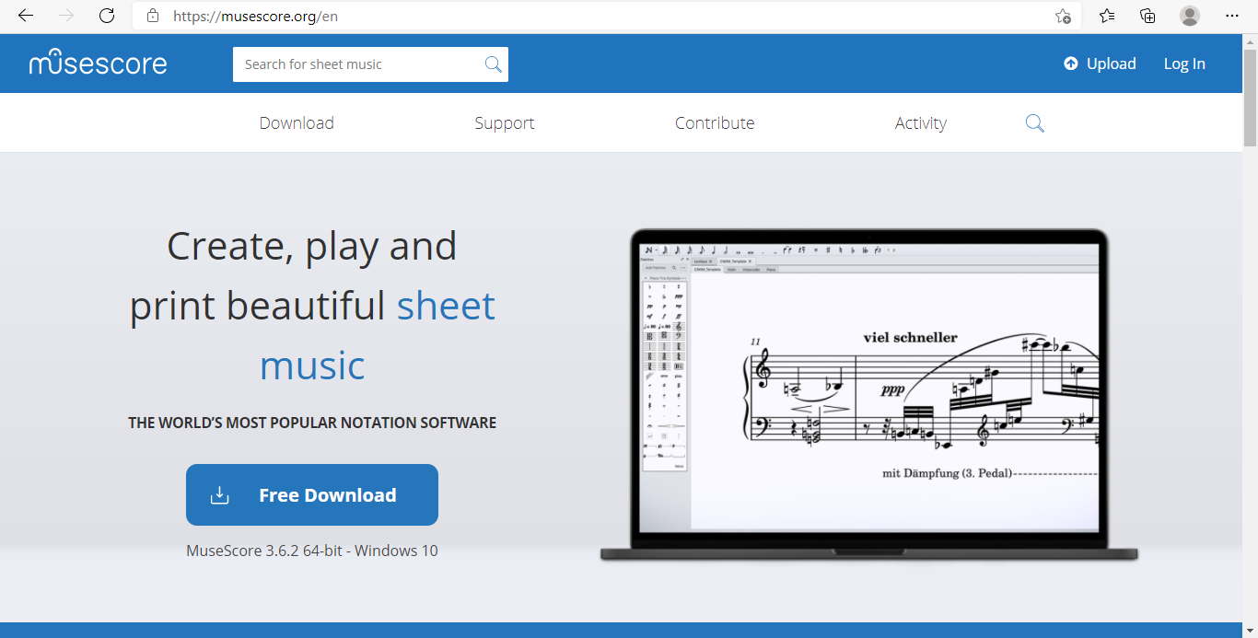The image size is (1258, 638).
Task: Click the lock icon in the address bar
Action: [153, 16]
